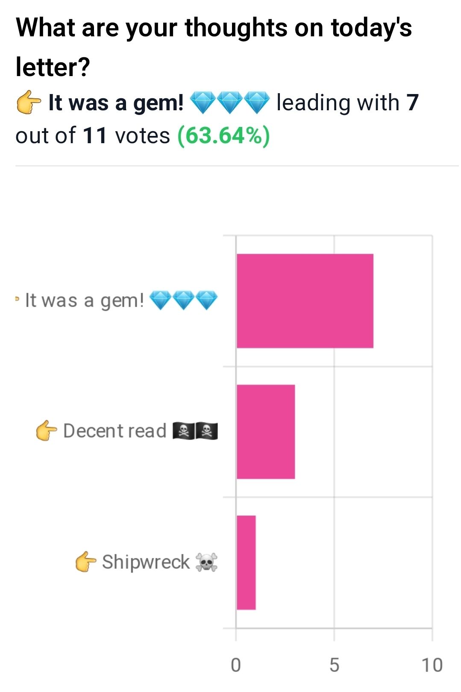Click the green 63.64% percentage
The width and height of the screenshot is (461, 692).
point(223,136)
